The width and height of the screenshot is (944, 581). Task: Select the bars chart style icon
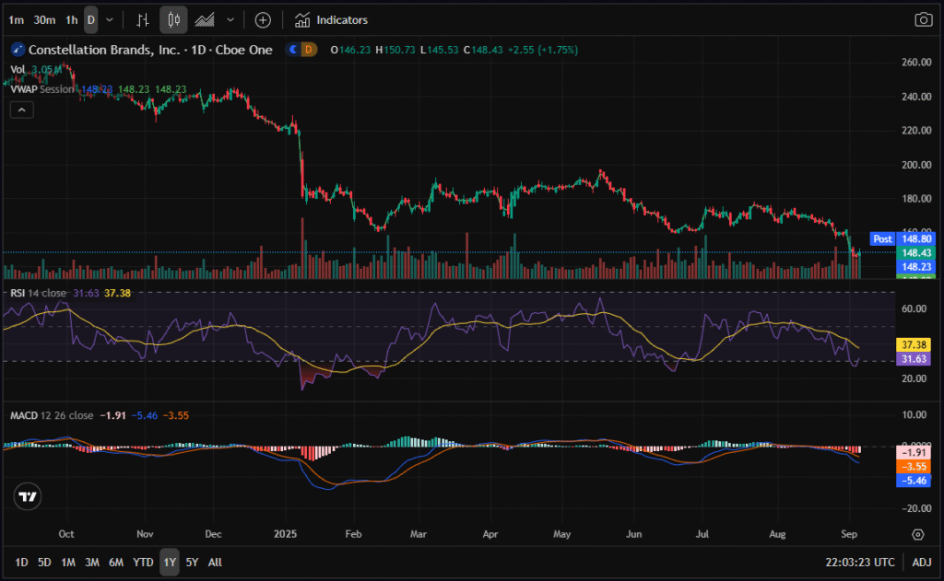point(141,19)
